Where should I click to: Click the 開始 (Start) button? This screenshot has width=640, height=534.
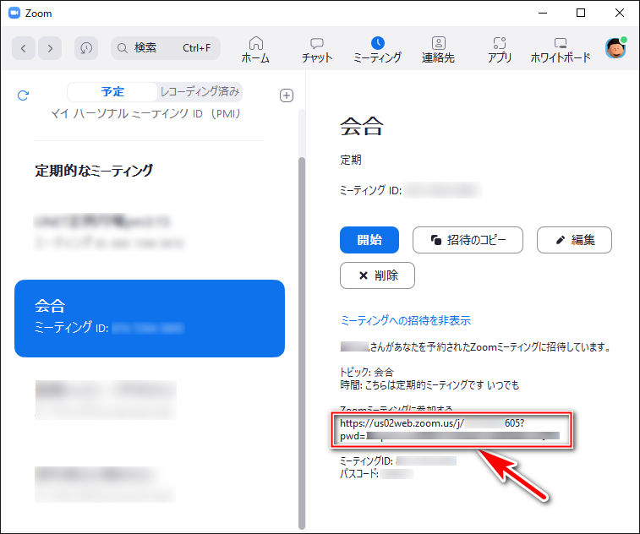point(369,240)
